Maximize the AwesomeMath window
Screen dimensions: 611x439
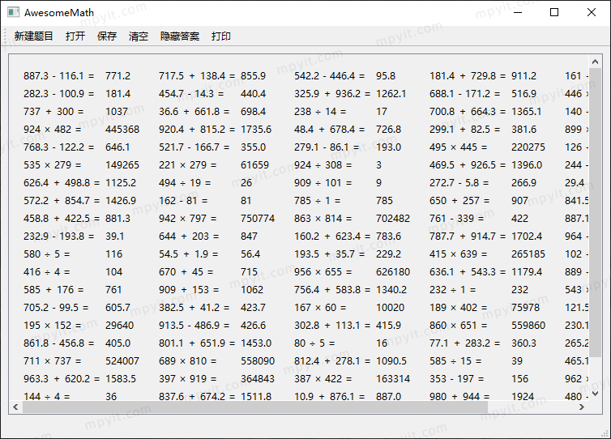(554, 12)
